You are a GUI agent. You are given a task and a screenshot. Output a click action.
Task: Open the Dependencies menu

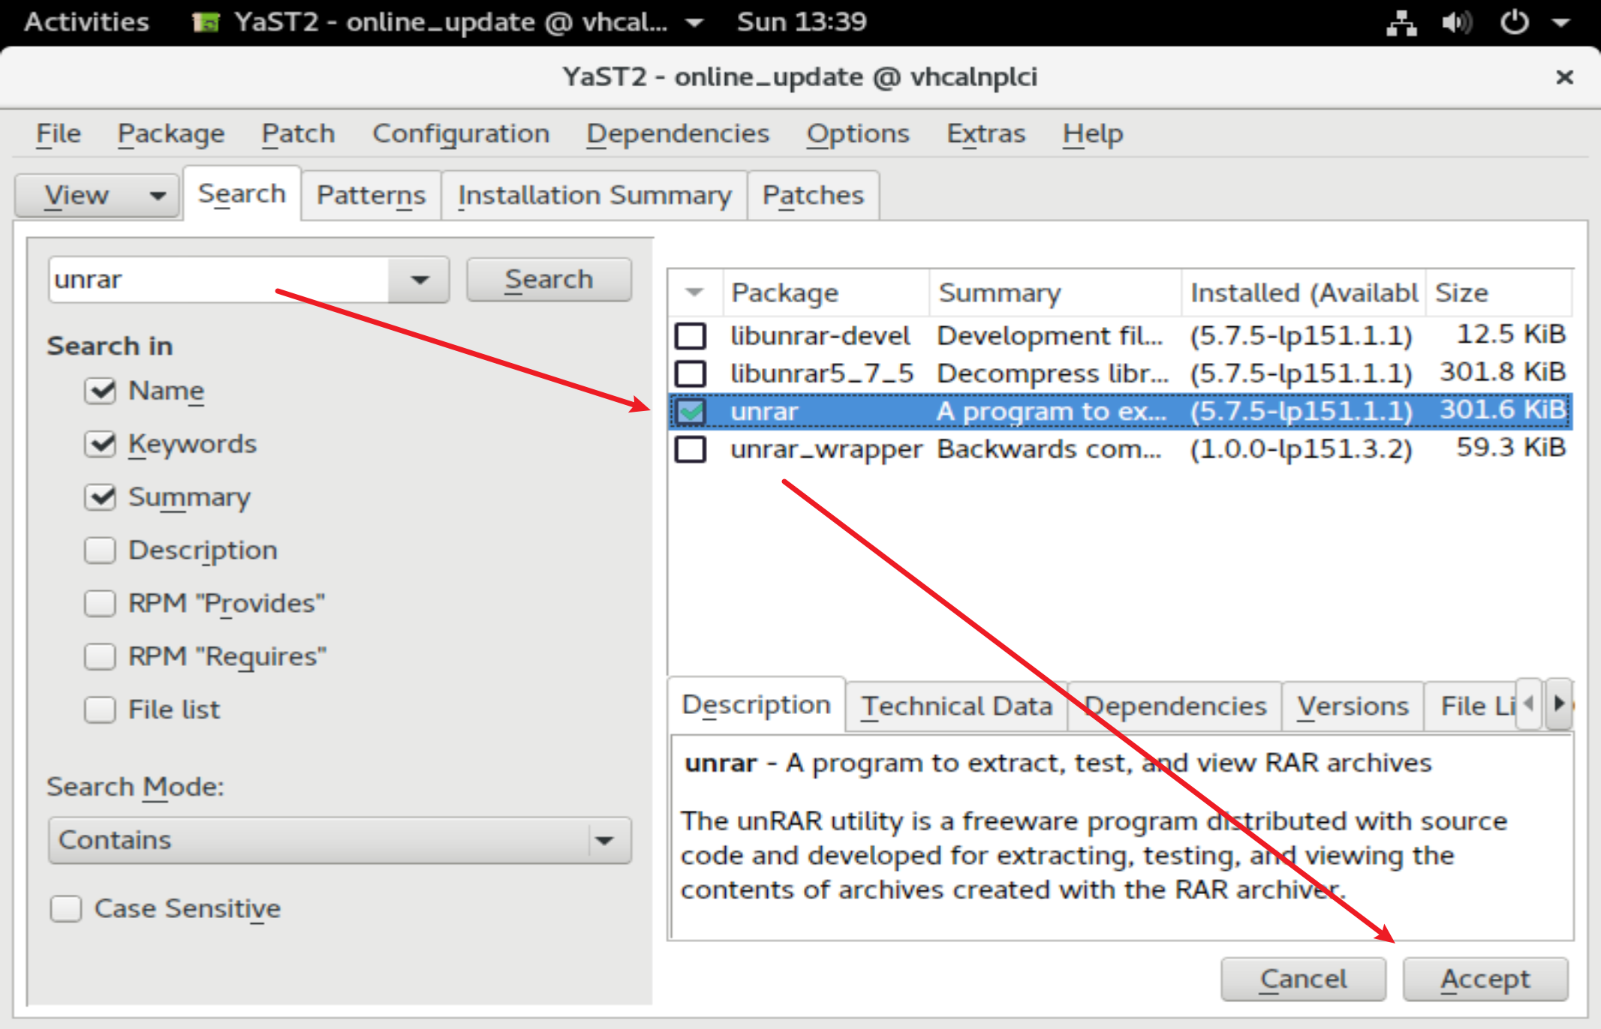click(677, 133)
